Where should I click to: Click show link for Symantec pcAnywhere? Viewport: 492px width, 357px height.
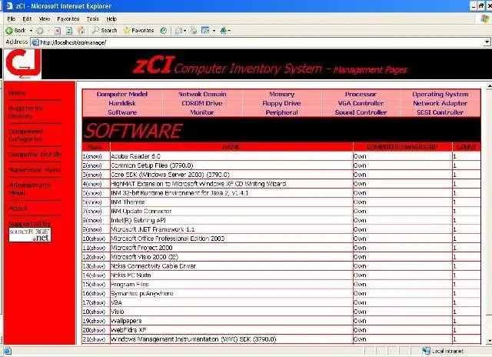[x=96, y=294]
